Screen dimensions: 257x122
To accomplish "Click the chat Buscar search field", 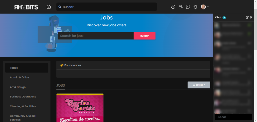I will tap(234, 117).
